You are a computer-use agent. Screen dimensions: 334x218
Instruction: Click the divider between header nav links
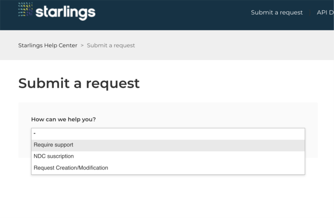pyautogui.click(x=310, y=13)
